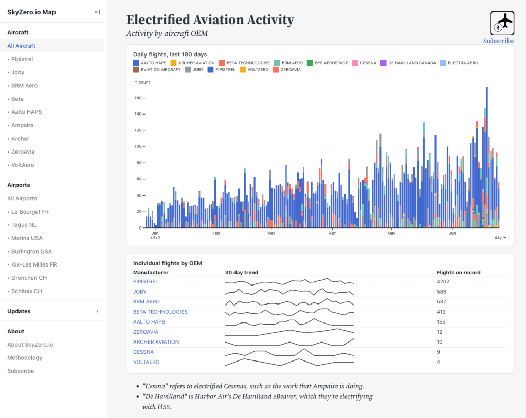This screenshot has height=418, width=526.
Task: Open the Methodology page
Action: (25, 358)
